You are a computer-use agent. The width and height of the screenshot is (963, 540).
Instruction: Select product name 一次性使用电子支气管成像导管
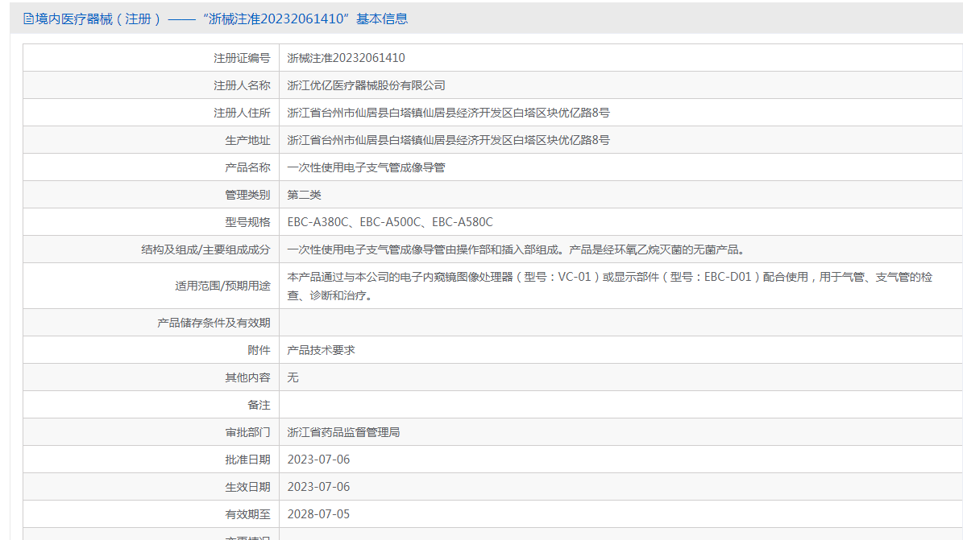point(366,167)
